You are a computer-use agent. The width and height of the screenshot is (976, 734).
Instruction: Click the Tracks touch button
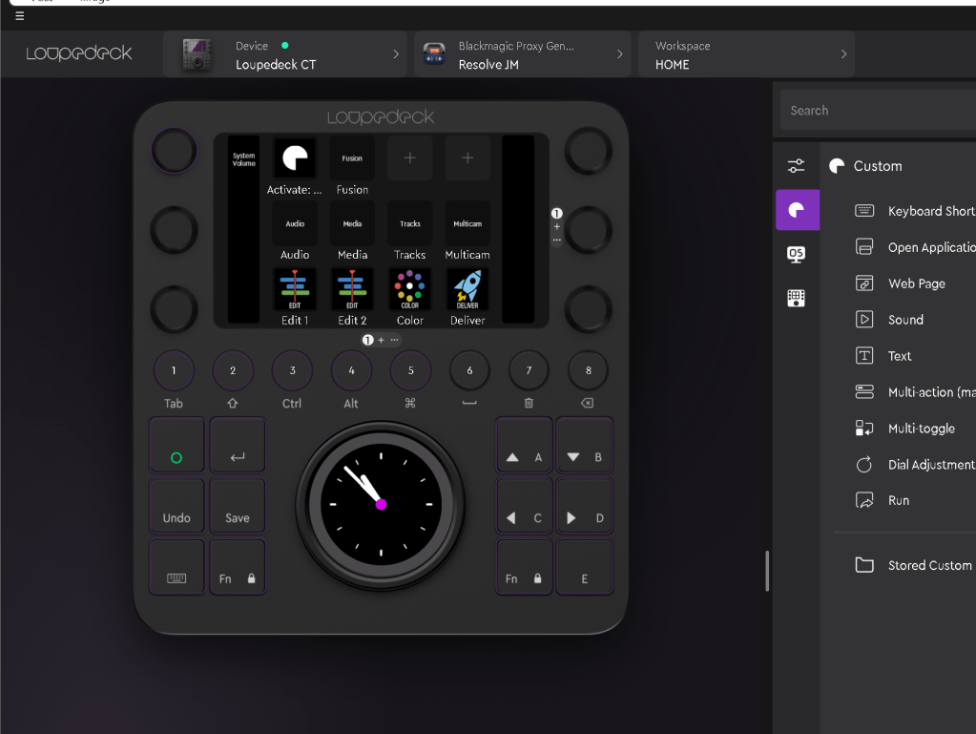click(409, 224)
